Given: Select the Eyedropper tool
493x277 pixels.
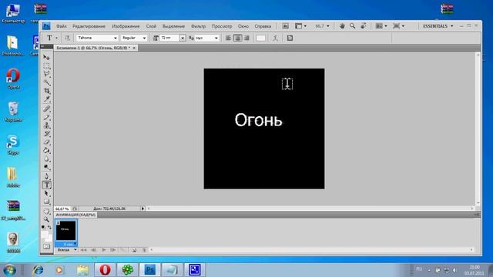Looking at the screenshot, I should click(46, 99).
